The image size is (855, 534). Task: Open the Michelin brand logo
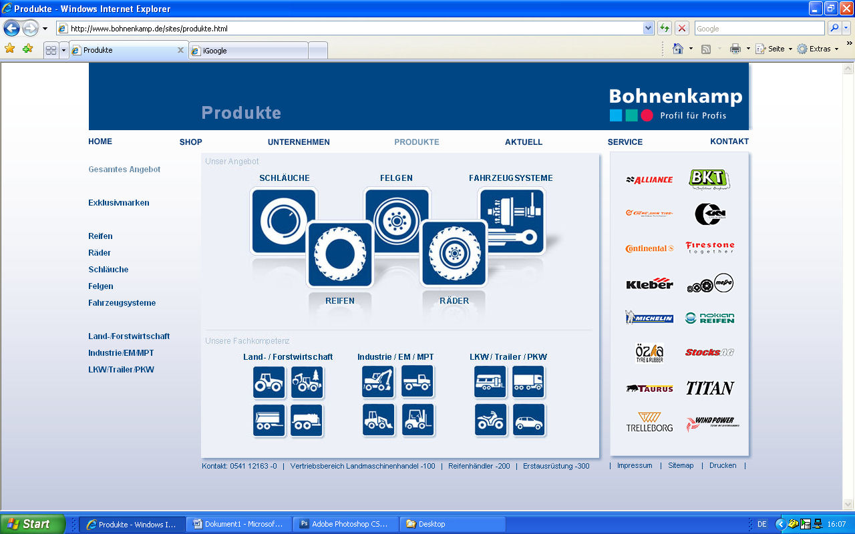[649, 317]
